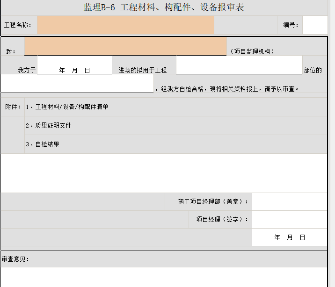335x287 pixels.
Task: Select row 1、工程材料/设备/构配件清单
Action: pyautogui.click(x=175, y=107)
